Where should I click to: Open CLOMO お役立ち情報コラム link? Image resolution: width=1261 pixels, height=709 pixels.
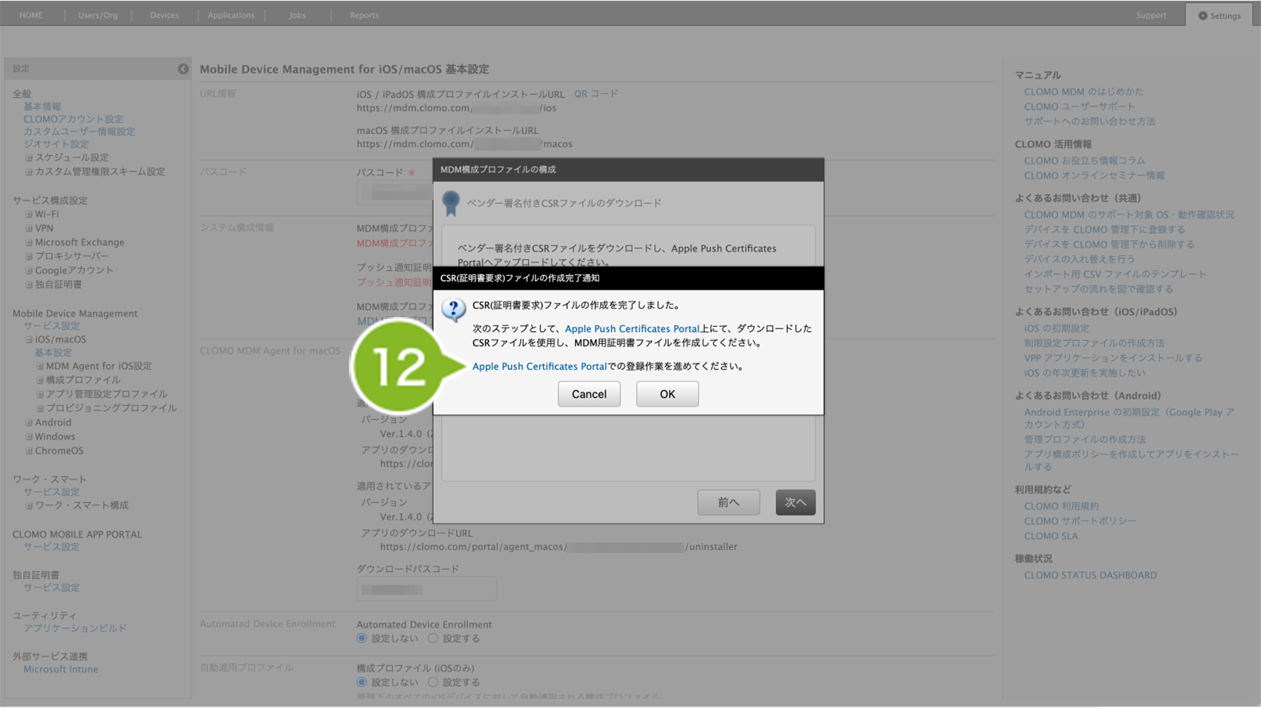click(1084, 161)
